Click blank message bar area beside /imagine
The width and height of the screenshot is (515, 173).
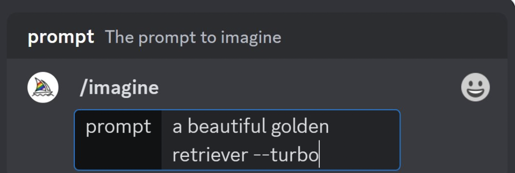[x=309, y=88]
